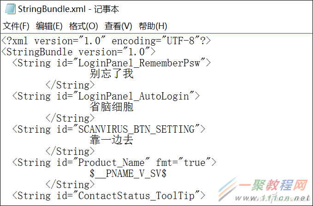313x206 pixels.
Task: Click the closing String tag below 别忘了我
Action: pos(70,85)
